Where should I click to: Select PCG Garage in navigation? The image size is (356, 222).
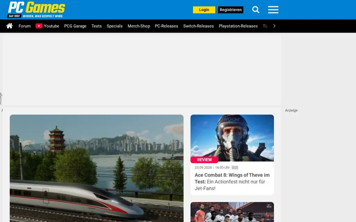tap(75, 26)
